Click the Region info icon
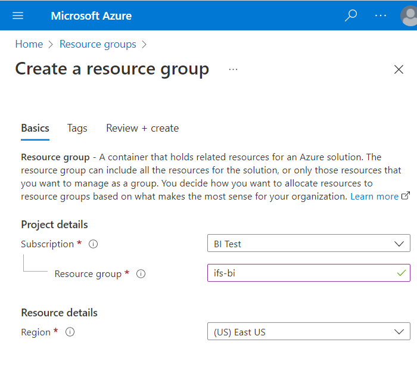This screenshot has height=367, width=417. 70,332
